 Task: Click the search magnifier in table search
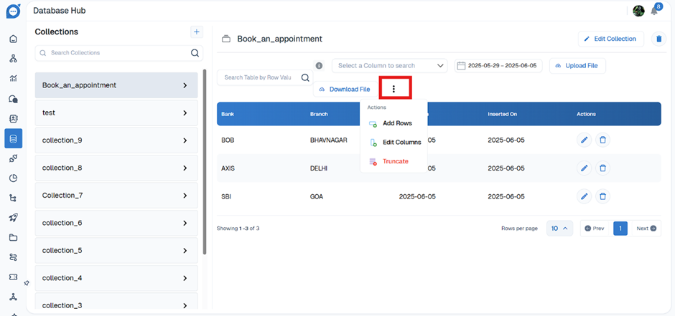305,77
